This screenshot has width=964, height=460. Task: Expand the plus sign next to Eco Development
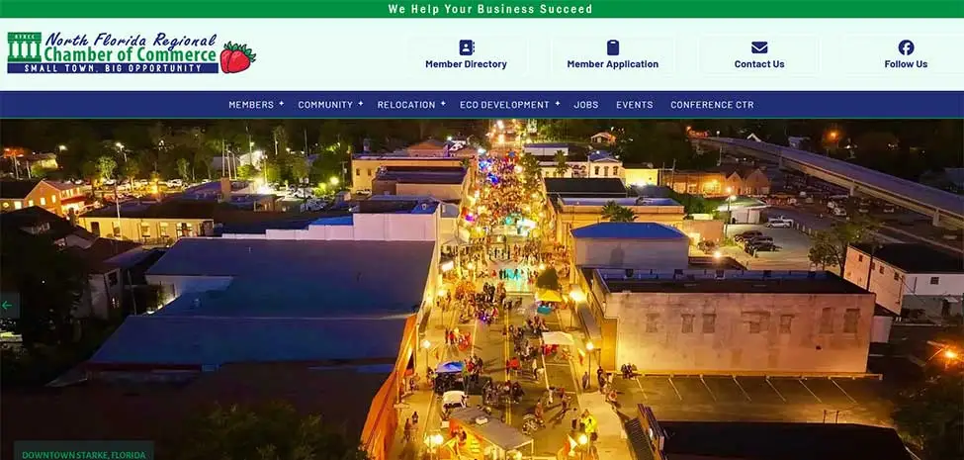[x=557, y=103]
